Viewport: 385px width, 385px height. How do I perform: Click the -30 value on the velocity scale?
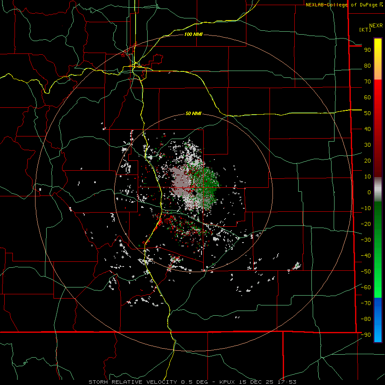tap(366, 240)
